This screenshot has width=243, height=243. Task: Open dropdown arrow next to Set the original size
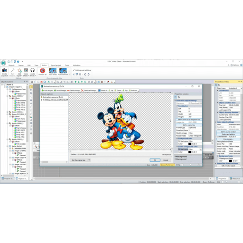[89, 160]
